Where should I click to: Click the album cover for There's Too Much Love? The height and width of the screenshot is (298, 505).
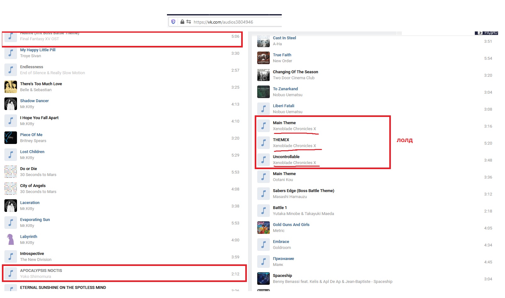click(x=11, y=87)
